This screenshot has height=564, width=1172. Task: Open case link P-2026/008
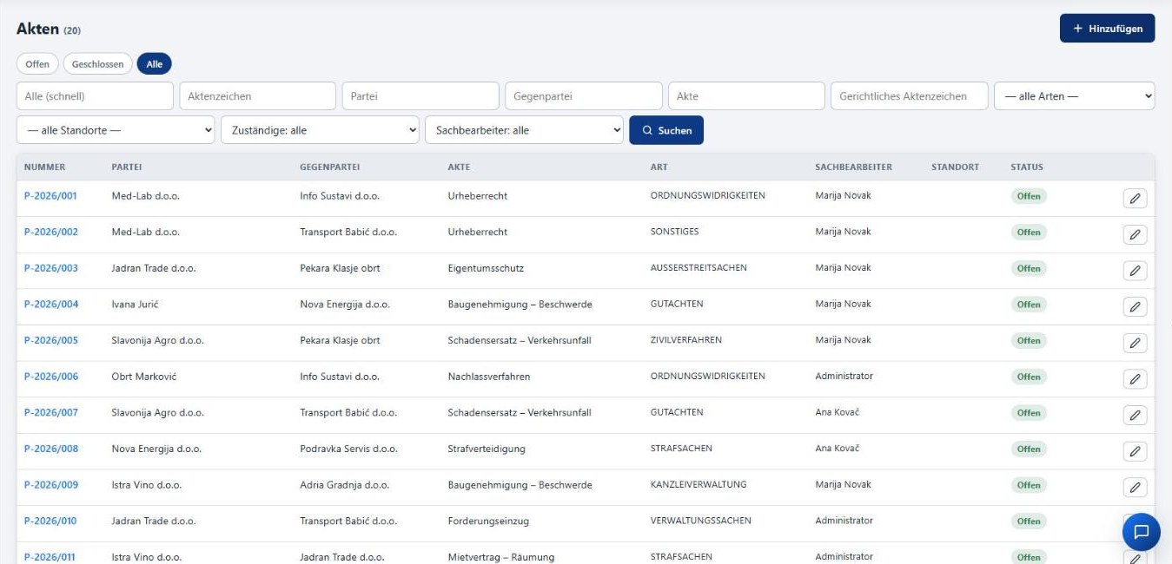pyautogui.click(x=51, y=449)
